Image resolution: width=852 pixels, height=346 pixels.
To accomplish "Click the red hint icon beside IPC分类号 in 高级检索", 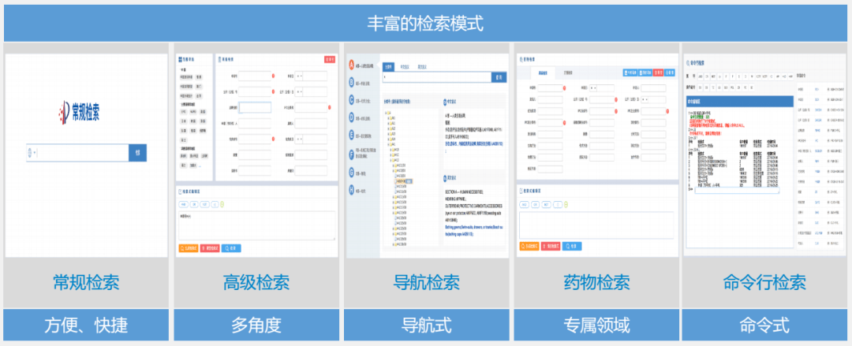I will click(x=329, y=107).
